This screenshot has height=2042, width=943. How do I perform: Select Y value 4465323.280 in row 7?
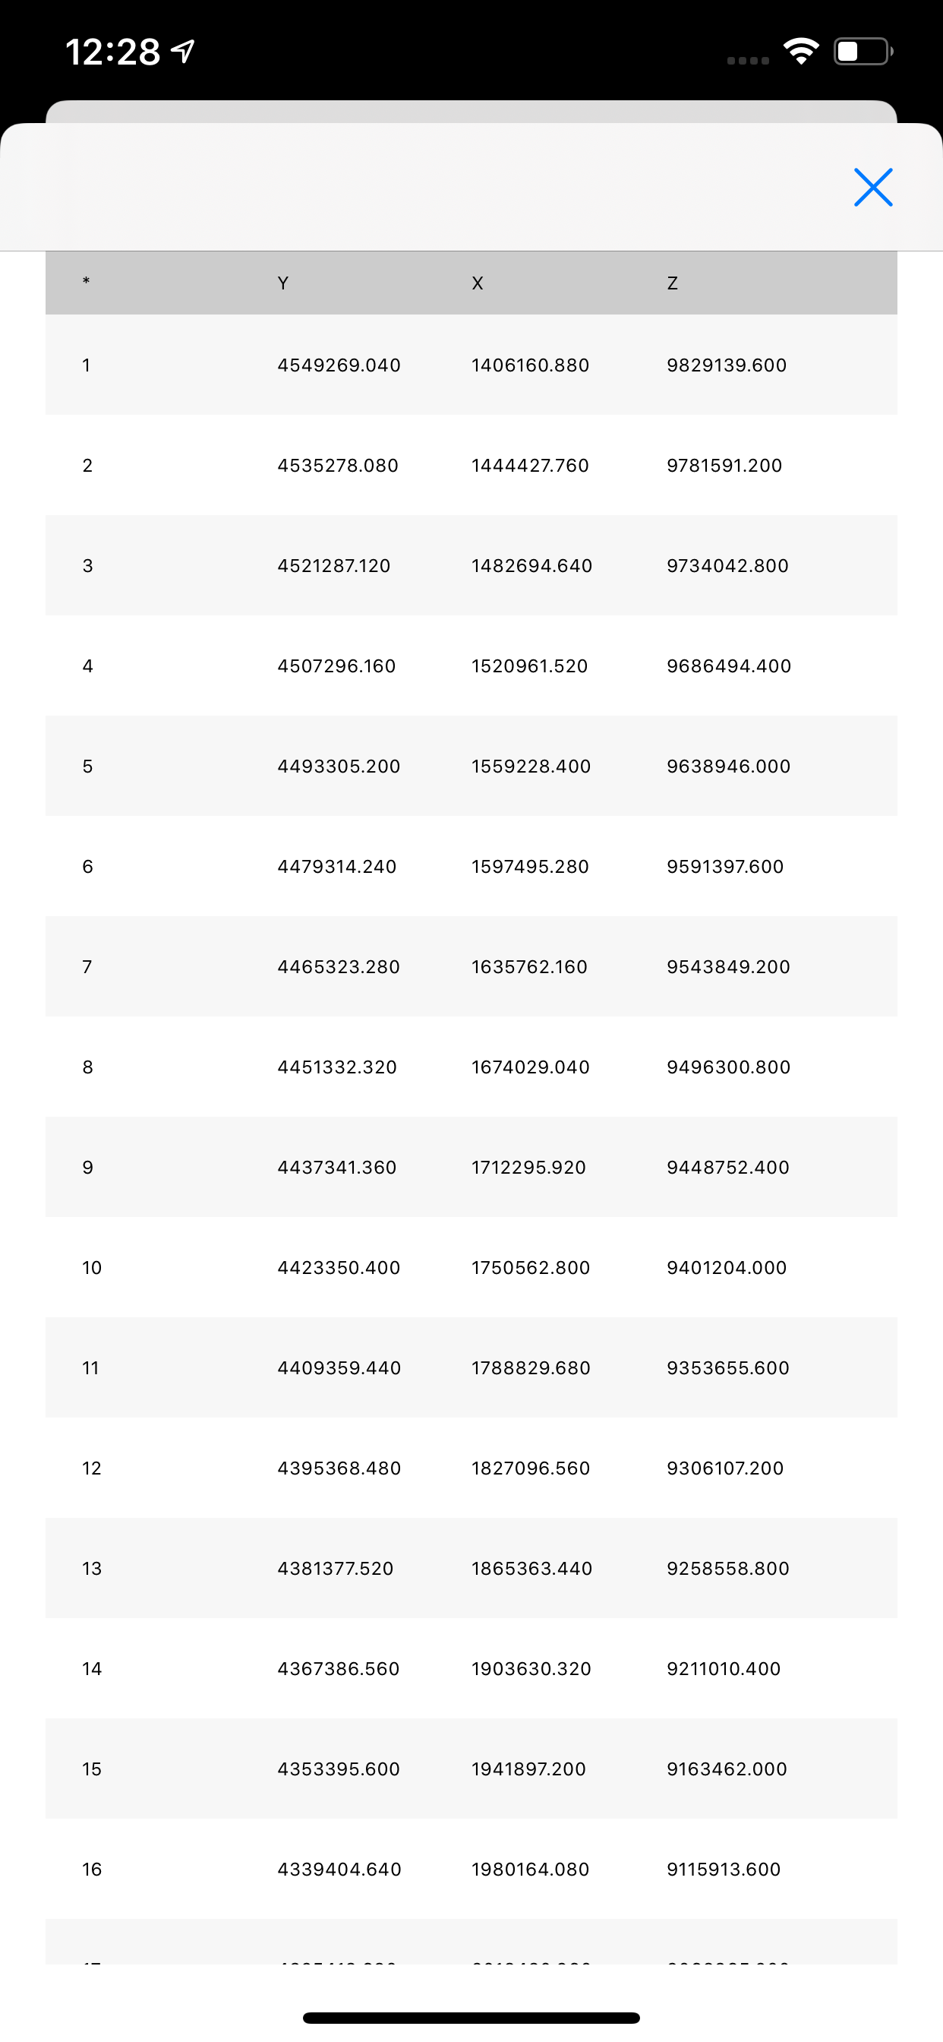point(339,967)
